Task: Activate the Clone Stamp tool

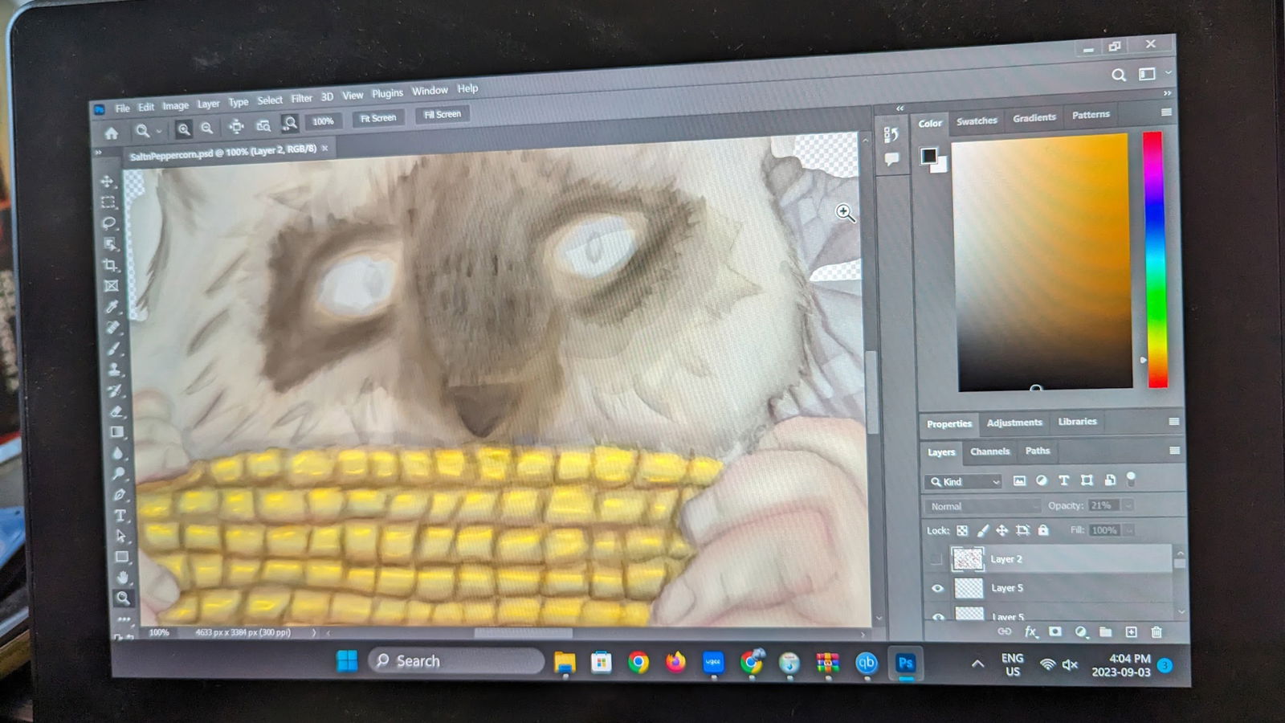Action: click(x=115, y=370)
